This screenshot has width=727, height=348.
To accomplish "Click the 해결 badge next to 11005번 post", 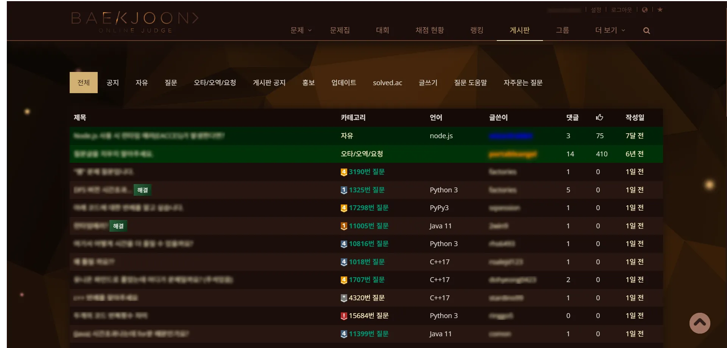I will coord(119,226).
